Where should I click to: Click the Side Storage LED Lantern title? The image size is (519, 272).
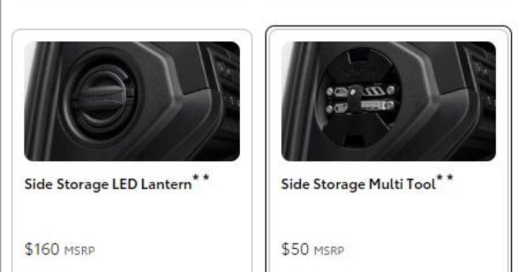click(x=108, y=184)
